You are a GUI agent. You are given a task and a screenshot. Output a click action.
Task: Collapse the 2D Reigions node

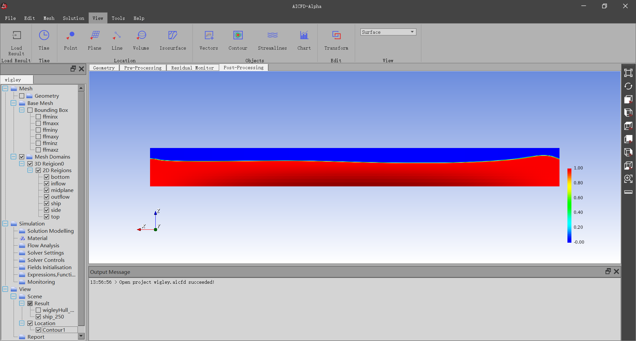coord(30,170)
